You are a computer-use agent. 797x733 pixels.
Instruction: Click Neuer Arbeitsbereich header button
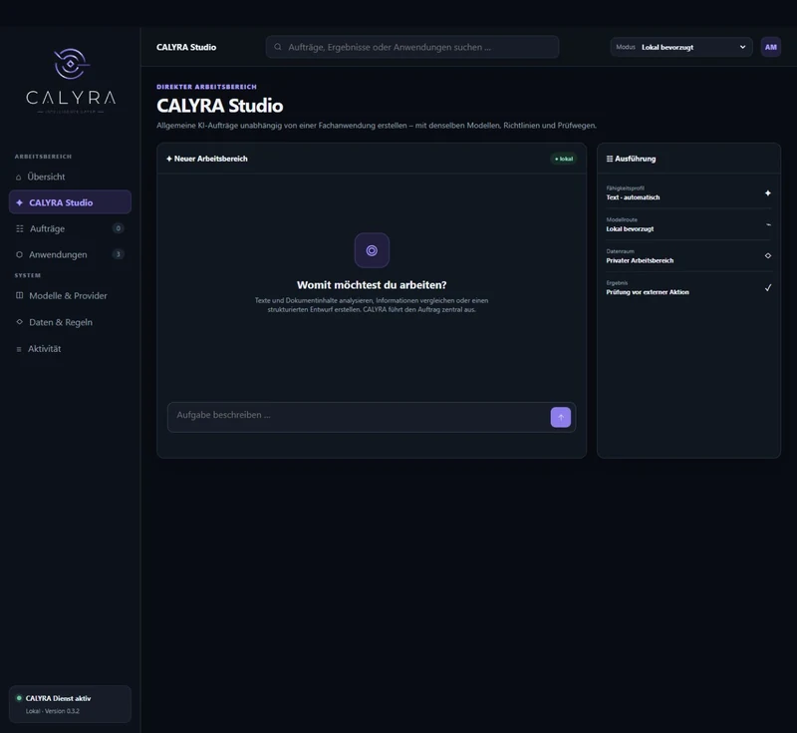(207, 159)
